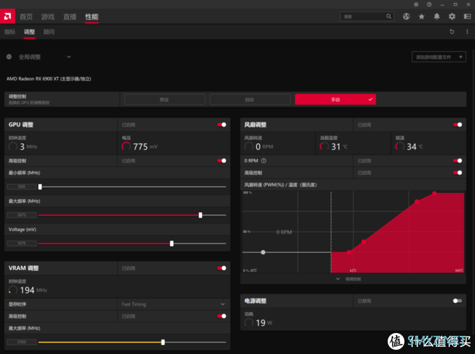The image size is (475, 354).
Task: Click the GPU Voltage (mV) slider handle
Action: (x=172, y=243)
